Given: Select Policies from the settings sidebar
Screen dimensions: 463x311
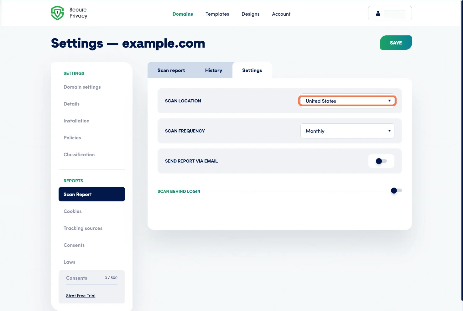Looking at the screenshot, I should 72,137.
